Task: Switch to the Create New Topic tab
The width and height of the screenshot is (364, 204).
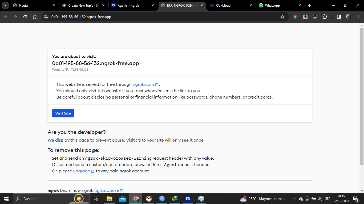Action: [83, 5]
